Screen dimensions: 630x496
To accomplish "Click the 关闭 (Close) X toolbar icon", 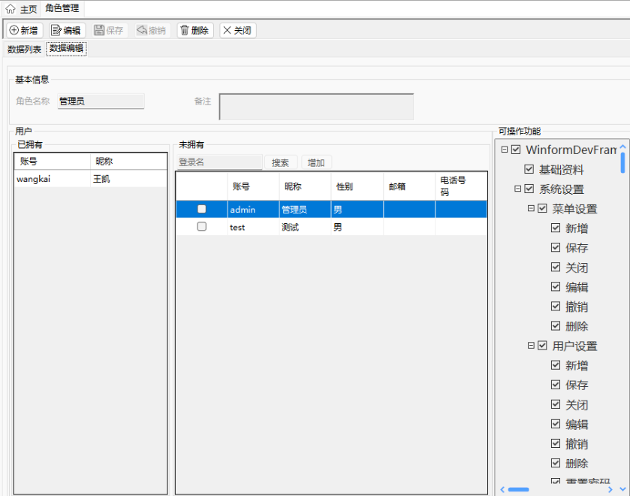I will pos(228,31).
